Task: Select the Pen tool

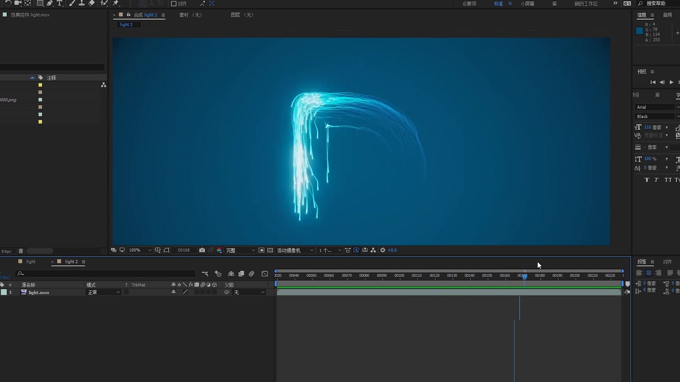Action: (50, 3)
